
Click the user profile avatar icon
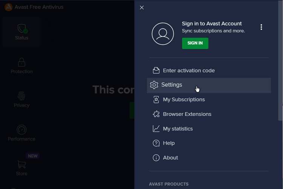coord(163,34)
